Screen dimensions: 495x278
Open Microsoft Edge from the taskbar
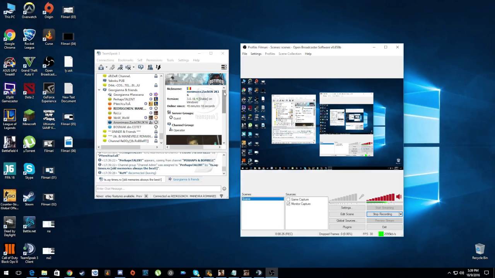32,273
